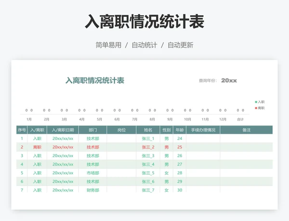Select the 备注 column header
The image size is (289, 221).
coord(247,130)
